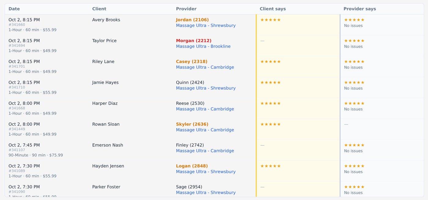Click provider star rating in Parker Foster row
Screen dimensions: 428x200
[x=354, y=187]
